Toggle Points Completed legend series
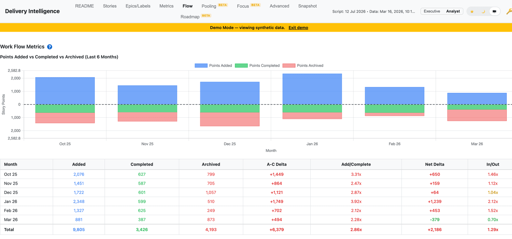Image resolution: width=512 pixels, height=239 pixels. click(257, 66)
